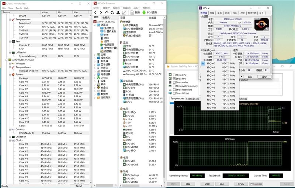Expand the Voltages node under AMD Ryzen 9
The height and width of the screenshot is (188, 295).
10,63
